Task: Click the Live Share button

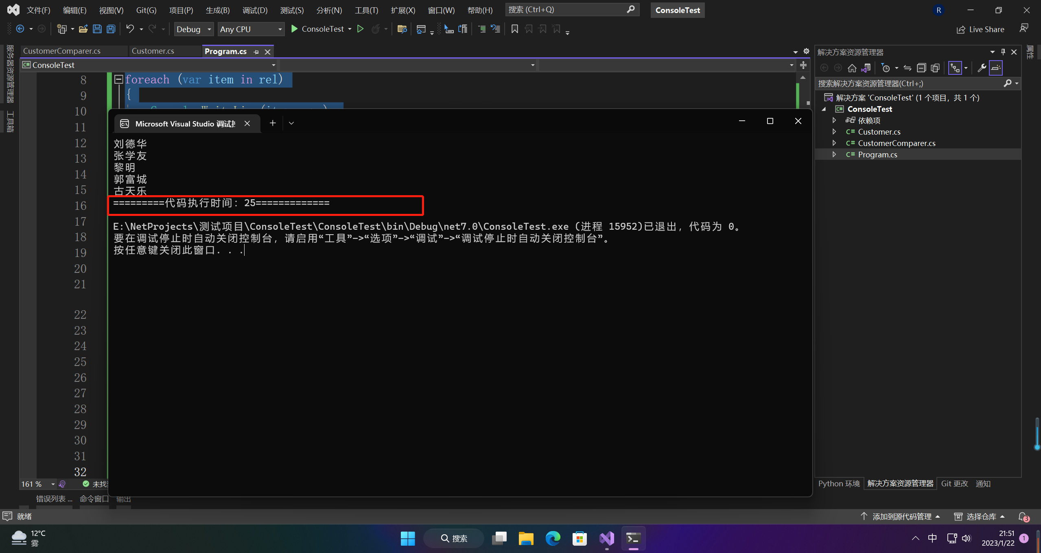Action: (980, 29)
